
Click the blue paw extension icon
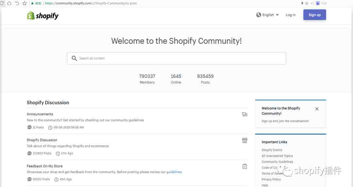pyautogui.click(x=318, y=3)
